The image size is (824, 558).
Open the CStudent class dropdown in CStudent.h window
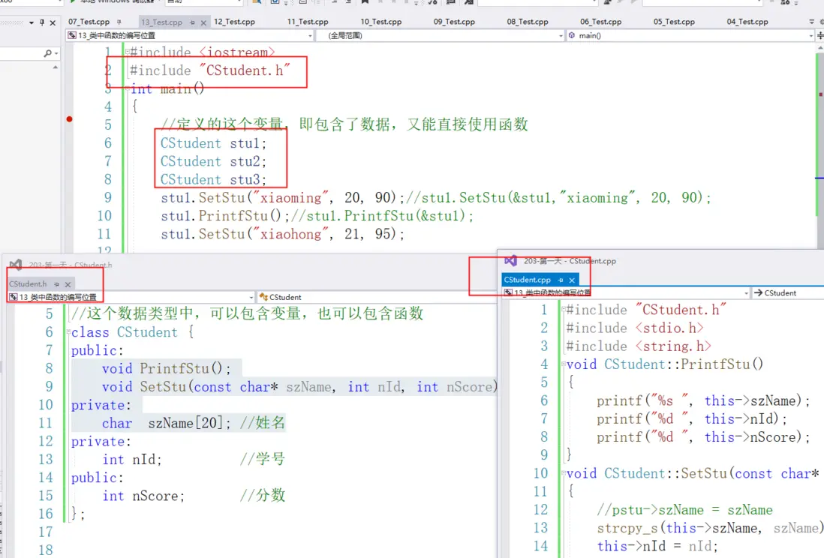pyautogui.click(x=376, y=297)
